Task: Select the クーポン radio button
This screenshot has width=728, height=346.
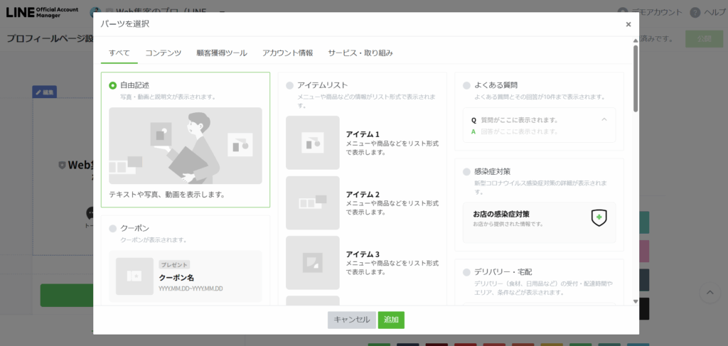Action: [113, 228]
